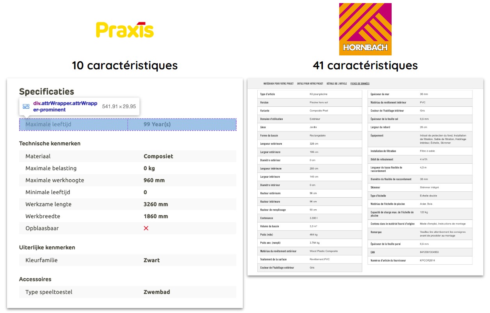Screen dimensions: 490x313
Task: Click the Minimale leeftijd label
Action: (48, 192)
